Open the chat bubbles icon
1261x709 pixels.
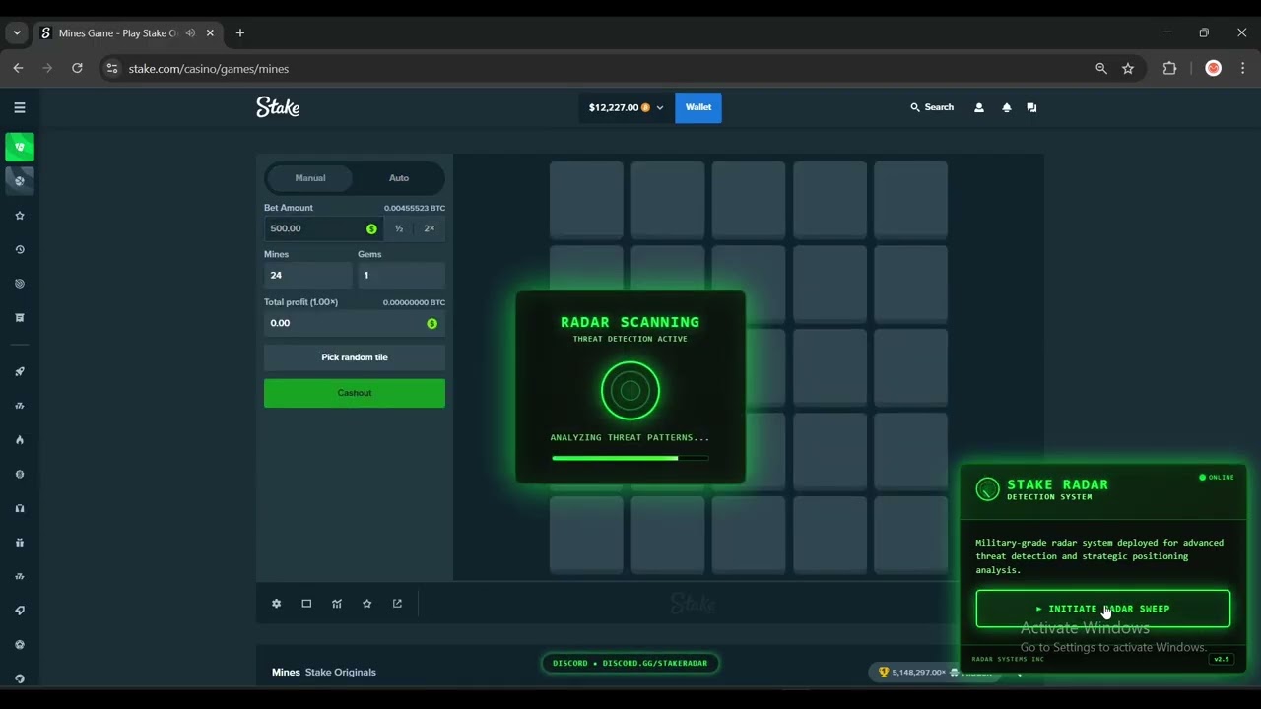tap(1031, 107)
